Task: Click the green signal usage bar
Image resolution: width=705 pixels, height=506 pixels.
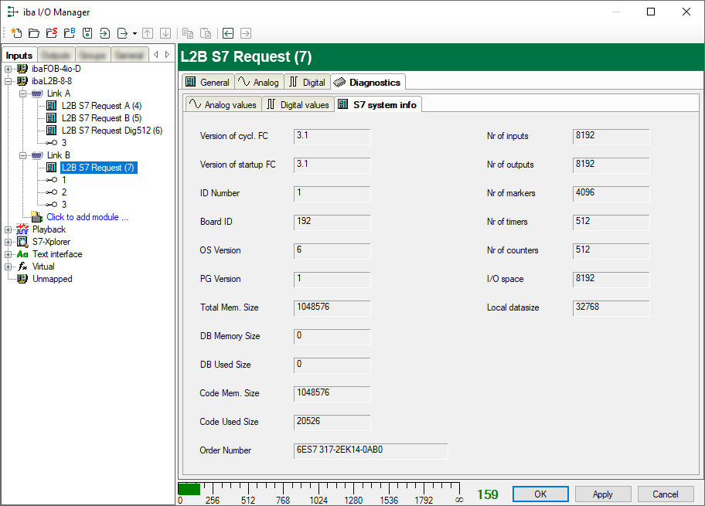Action: click(189, 489)
